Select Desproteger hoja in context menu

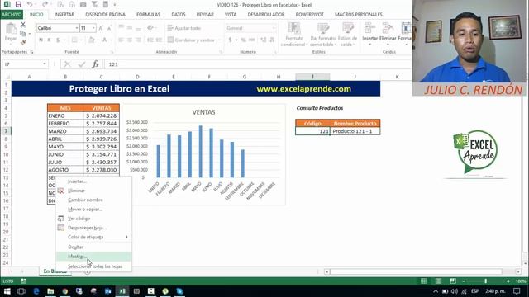click(93, 228)
